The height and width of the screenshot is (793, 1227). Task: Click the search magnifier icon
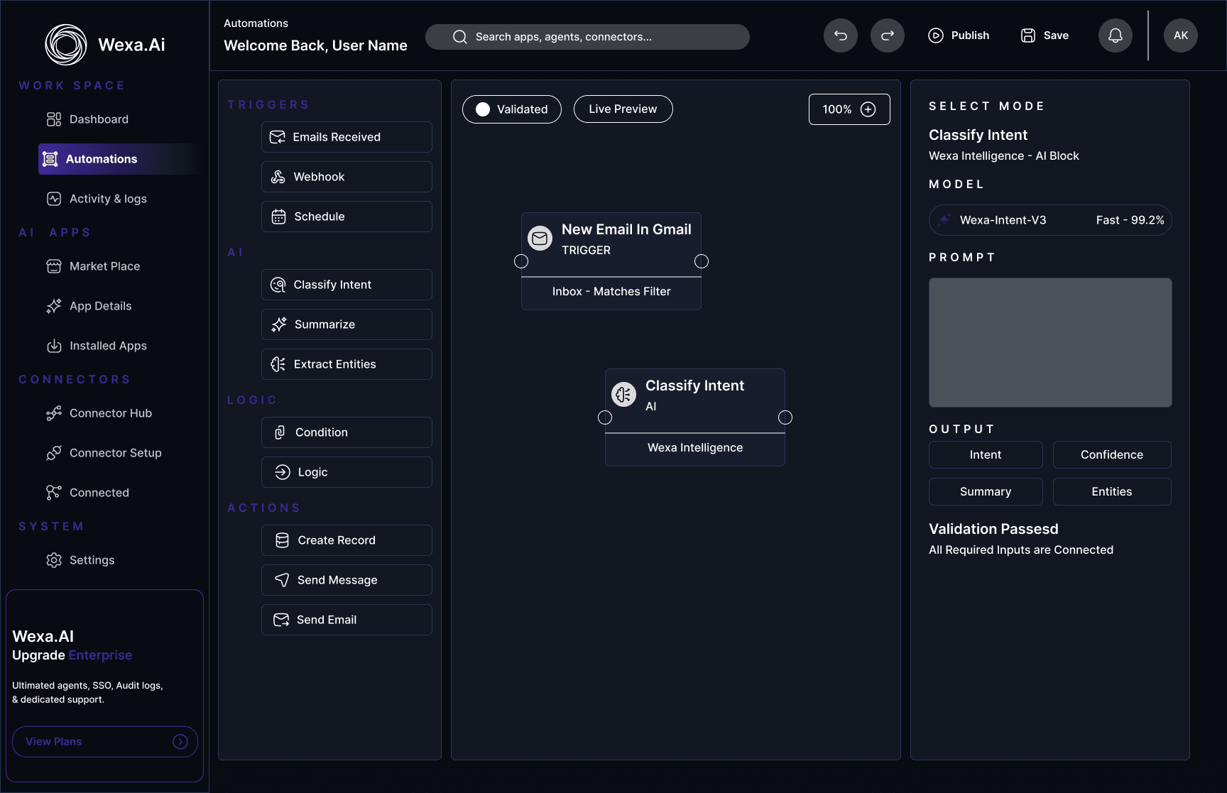[x=460, y=37]
